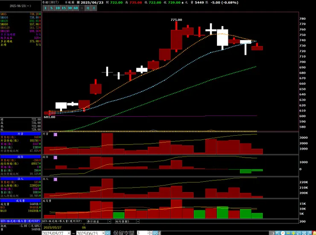This screenshot has height=235, width=316.
Task: Click the 06 month timeline marker
Action: coord(84,227)
